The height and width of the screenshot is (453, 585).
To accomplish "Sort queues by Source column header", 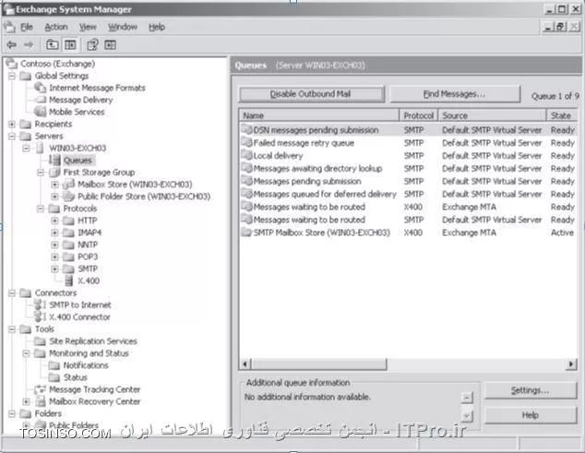I will (x=492, y=115).
